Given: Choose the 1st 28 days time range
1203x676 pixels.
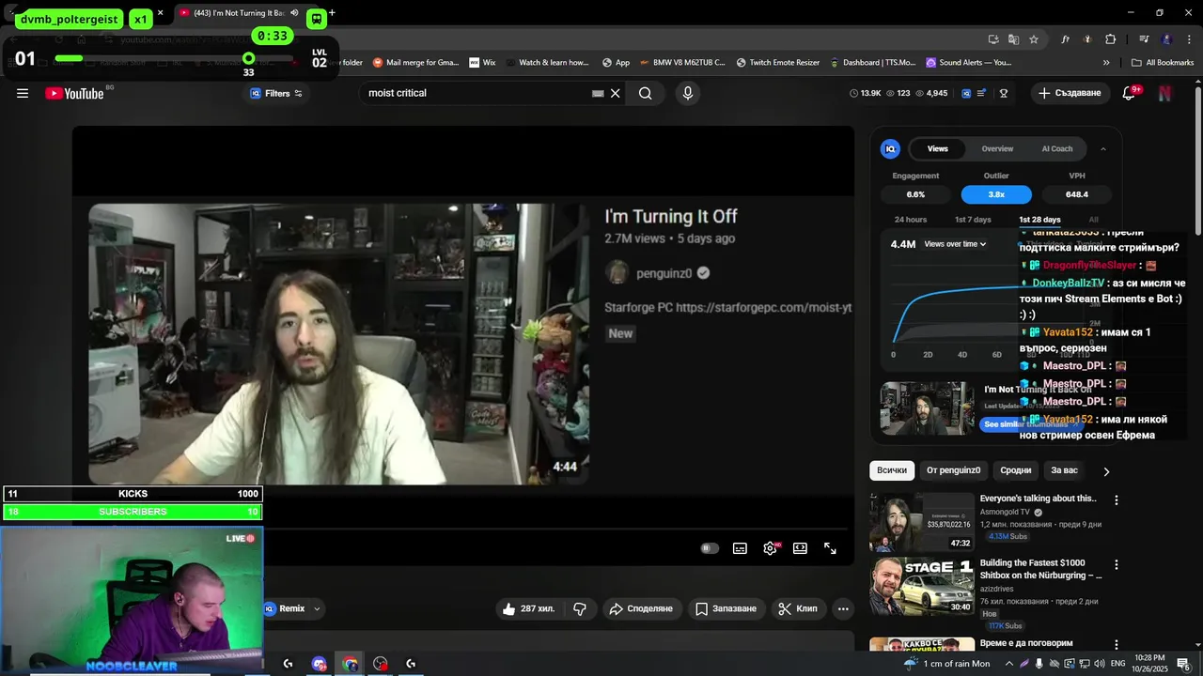Looking at the screenshot, I should [x=1039, y=220].
